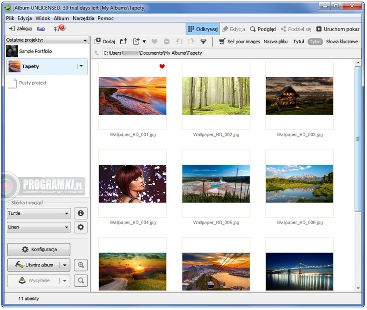Click the preview album magnifier icon
The width and height of the screenshot is (367, 310).
81,265
